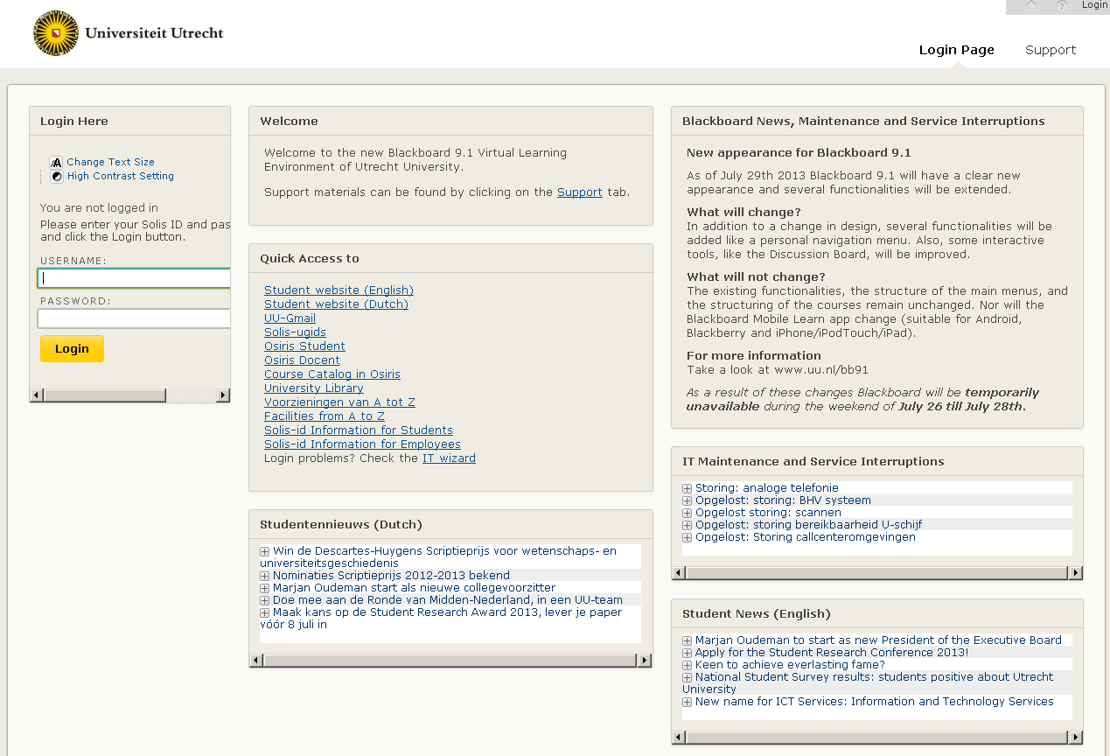The width and height of the screenshot is (1110, 756).
Task: Expand Win de Descartes-Huygens Scriptieprijs item
Action: (x=264, y=551)
